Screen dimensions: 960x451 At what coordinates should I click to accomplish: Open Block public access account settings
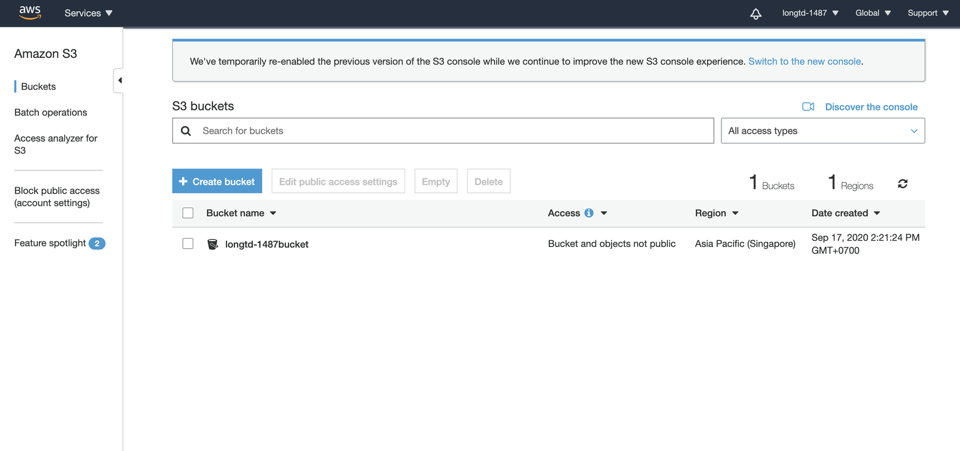[x=57, y=196]
